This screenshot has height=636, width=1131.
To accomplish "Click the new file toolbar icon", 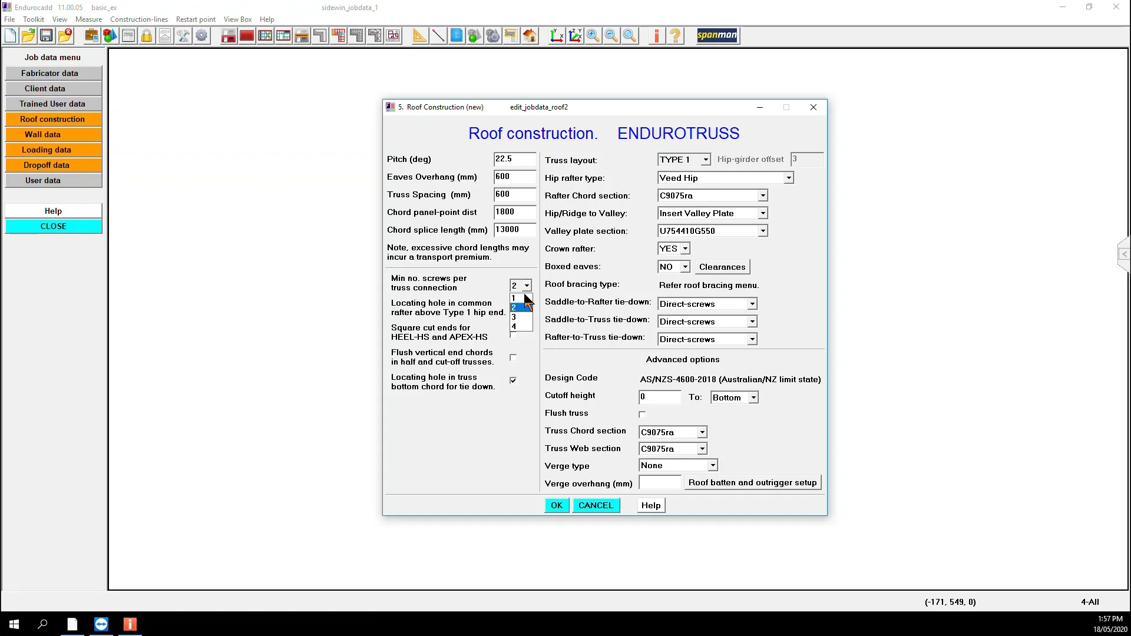I will coord(11,36).
